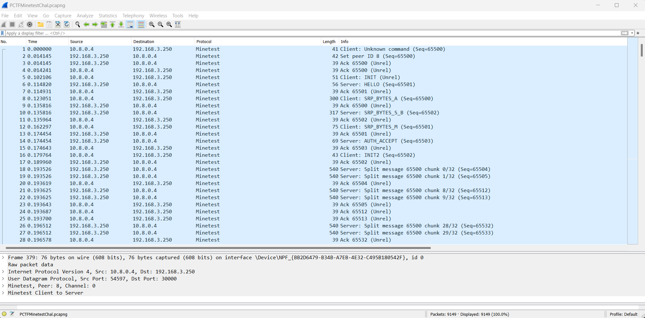
Task: Sort by the Time column header
Action: [47, 41]
